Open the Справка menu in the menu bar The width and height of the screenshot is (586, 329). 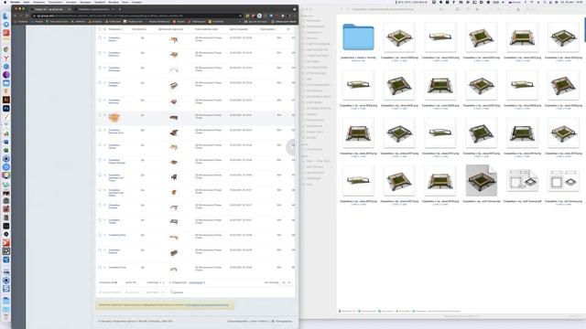coord(136,2)
